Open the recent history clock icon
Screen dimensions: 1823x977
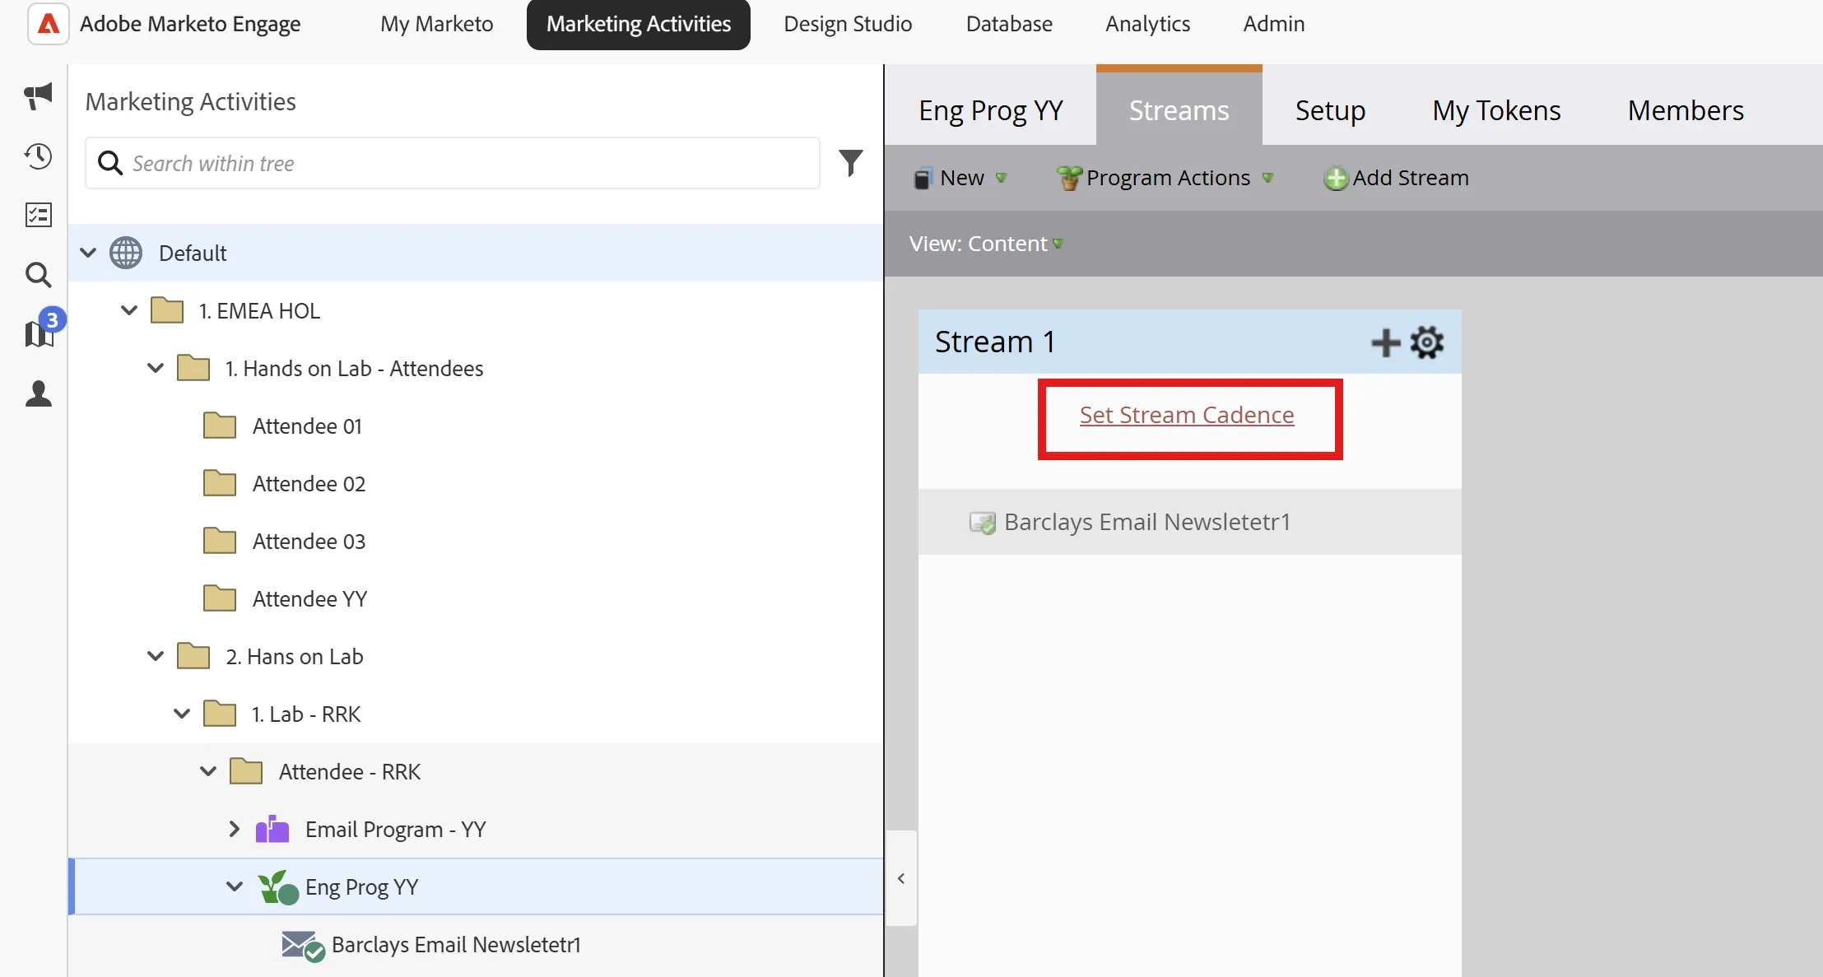tap(38, 156)
